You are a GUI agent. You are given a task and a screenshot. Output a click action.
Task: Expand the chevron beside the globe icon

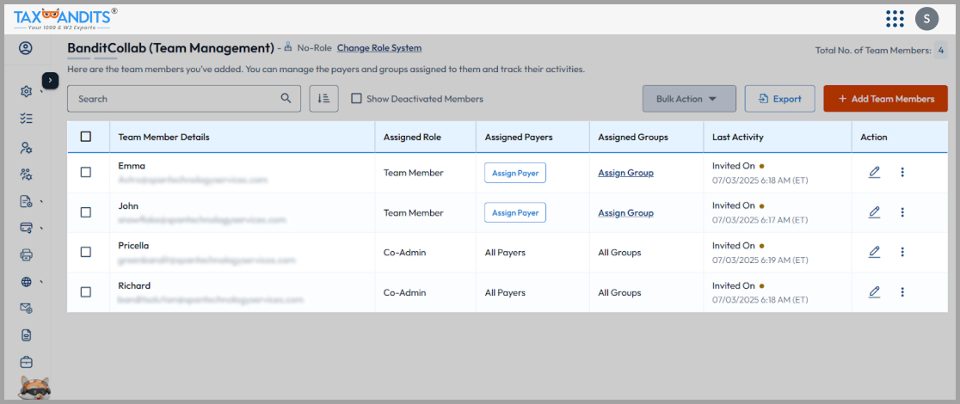41,282
